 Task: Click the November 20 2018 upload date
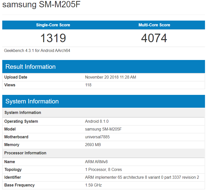point(110,77)
